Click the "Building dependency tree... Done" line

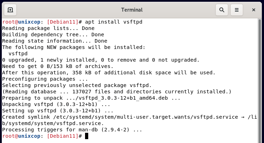click(x=53, y=35)
